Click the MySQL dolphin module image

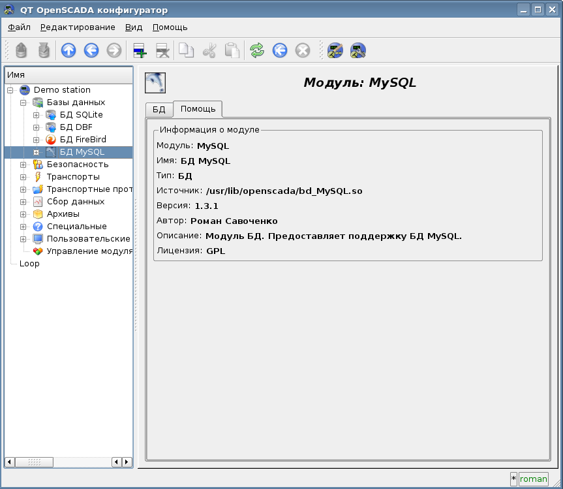click(x=155, y=83)
